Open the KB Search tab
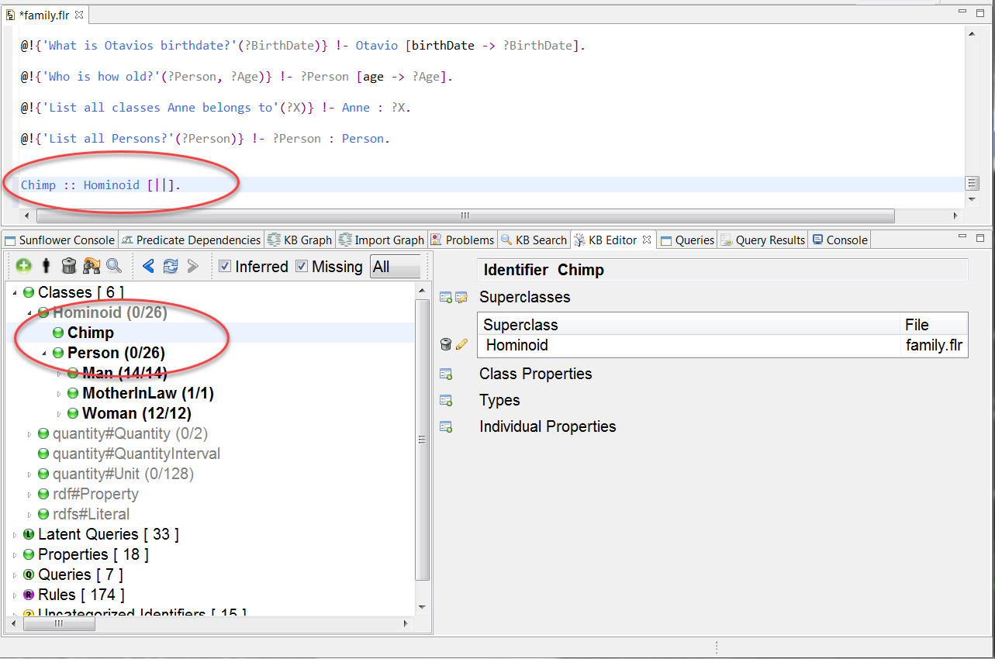995x659 pixels. point(534,240)
